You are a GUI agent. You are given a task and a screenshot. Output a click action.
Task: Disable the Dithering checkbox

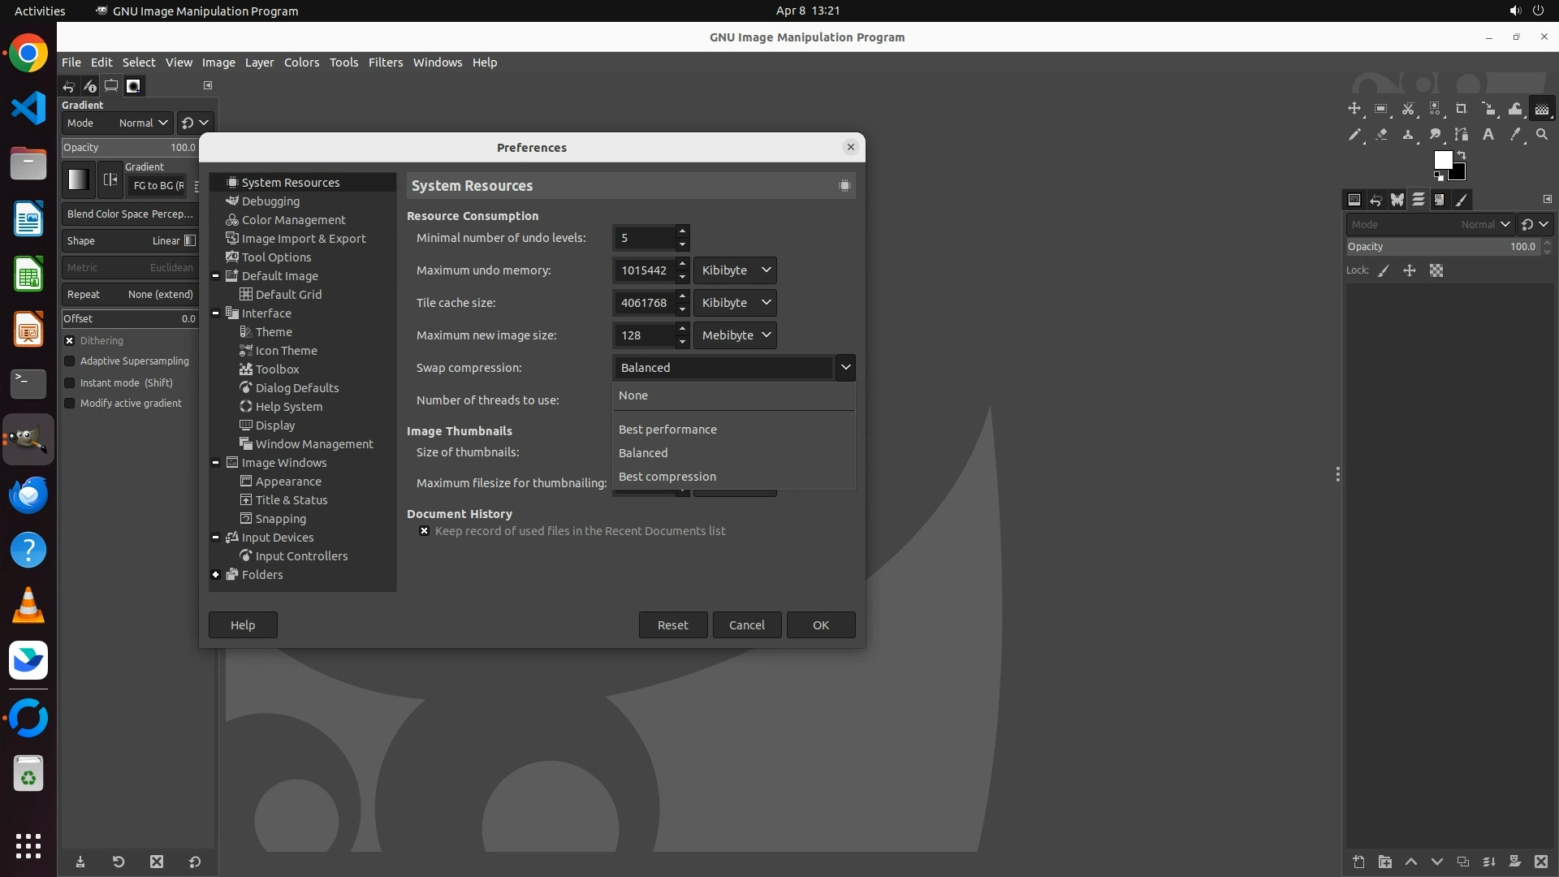pyautogui.click(x=70, y=341)
